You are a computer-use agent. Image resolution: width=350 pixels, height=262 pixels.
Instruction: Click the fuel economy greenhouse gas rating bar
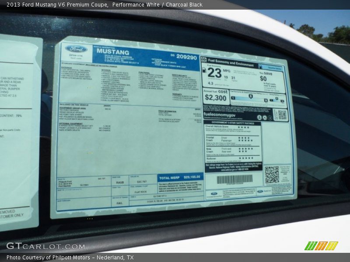point(249,99)
